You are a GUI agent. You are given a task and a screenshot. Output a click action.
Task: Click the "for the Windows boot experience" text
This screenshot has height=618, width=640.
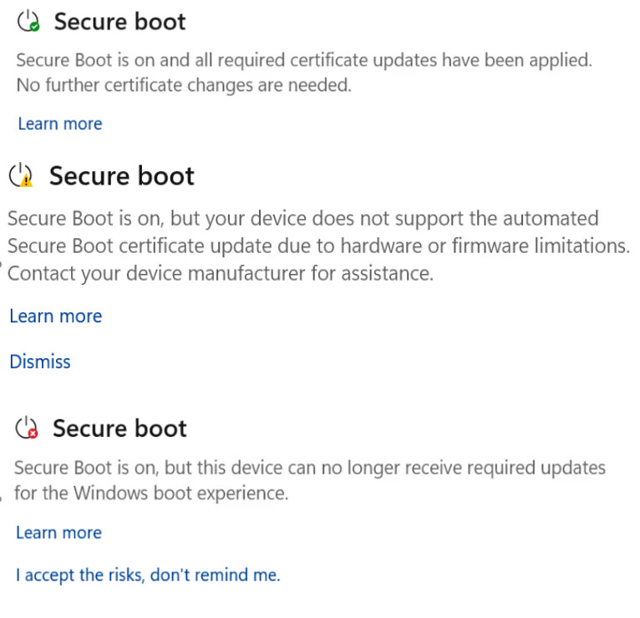151,493
